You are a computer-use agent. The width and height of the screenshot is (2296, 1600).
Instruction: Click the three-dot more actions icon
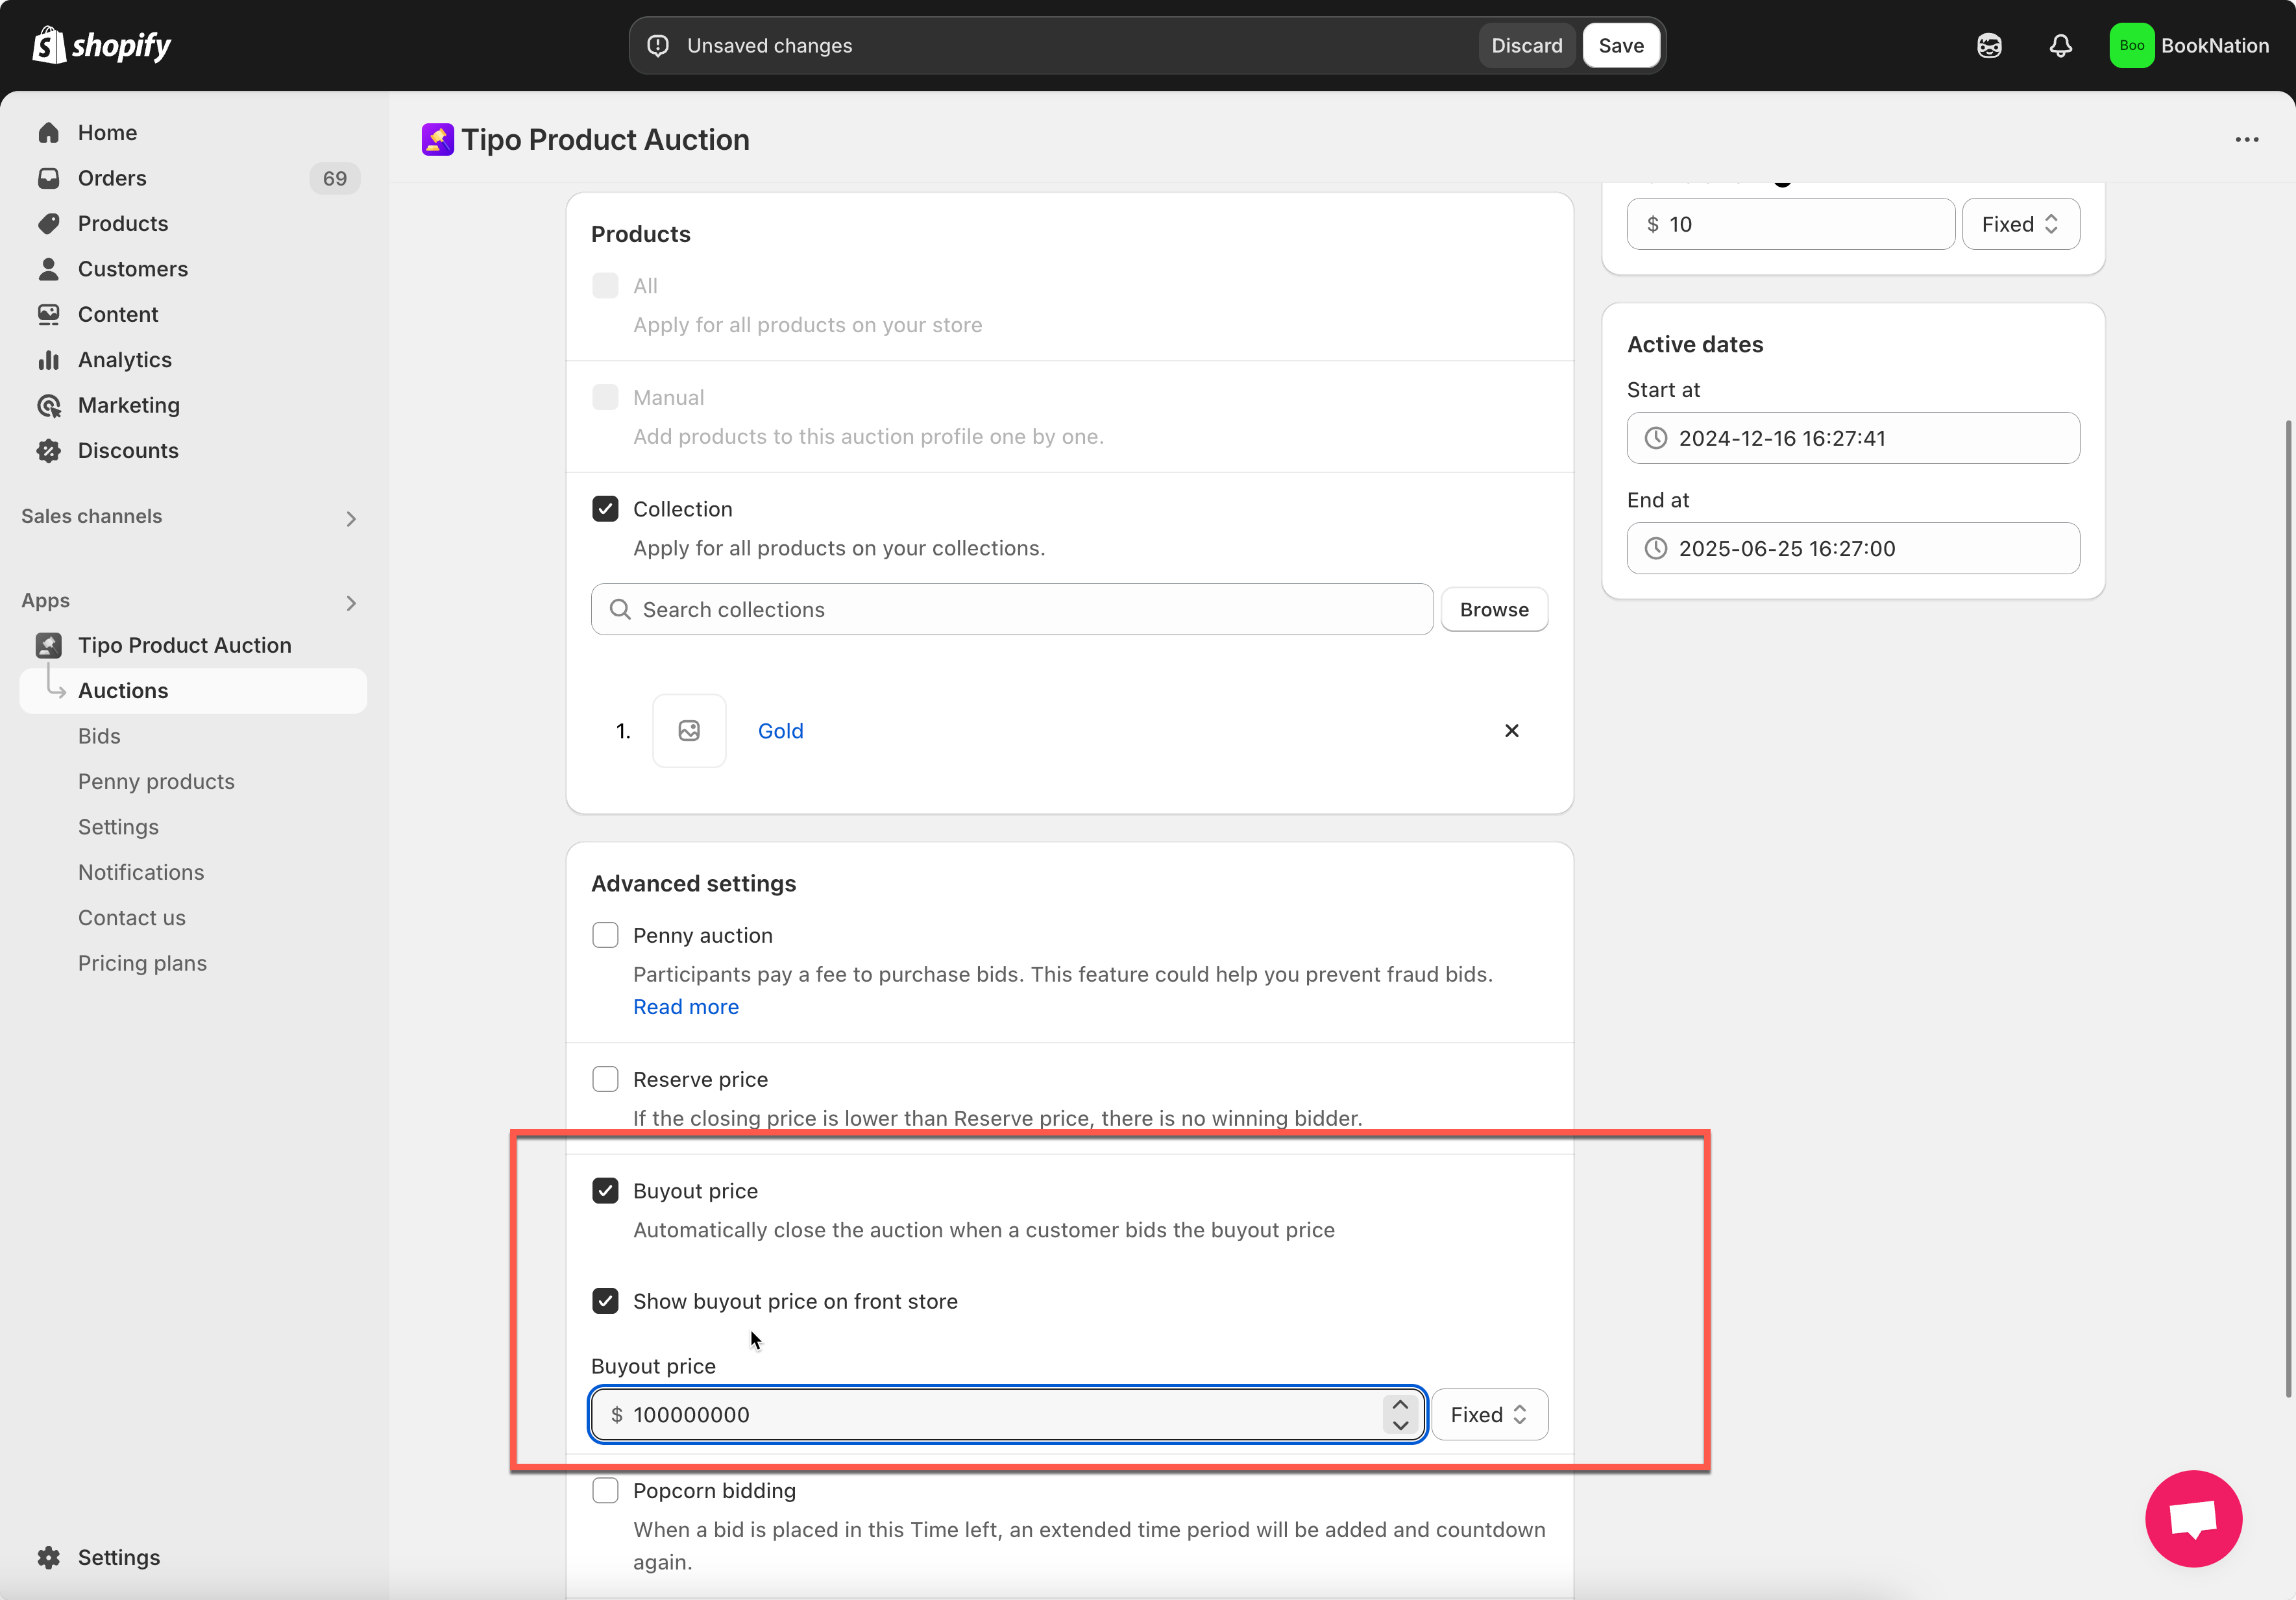tap(2246, 140)
